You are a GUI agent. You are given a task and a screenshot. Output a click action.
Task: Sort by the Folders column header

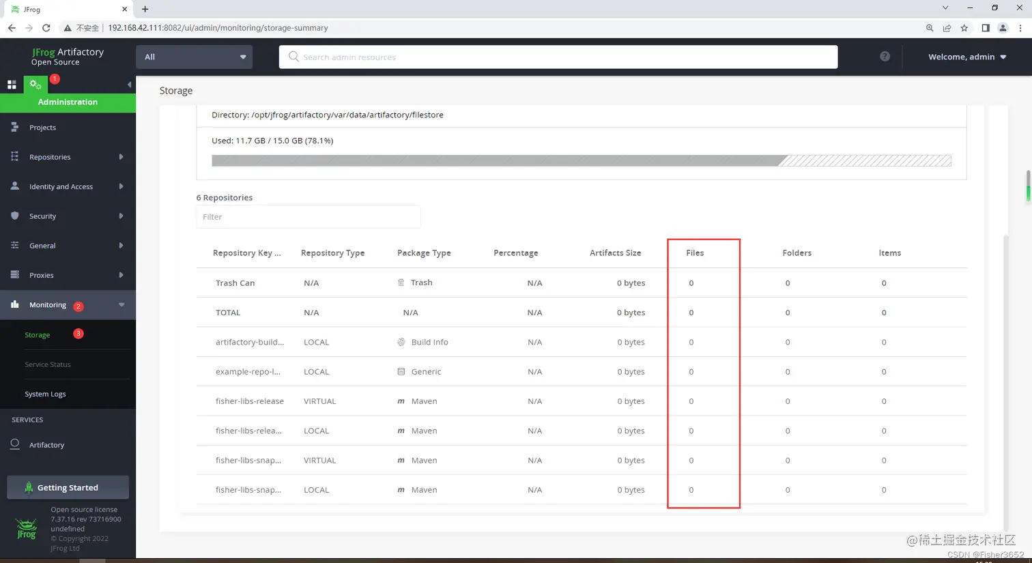[797, 252]
